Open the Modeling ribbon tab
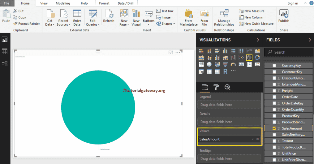 point(62,3)
